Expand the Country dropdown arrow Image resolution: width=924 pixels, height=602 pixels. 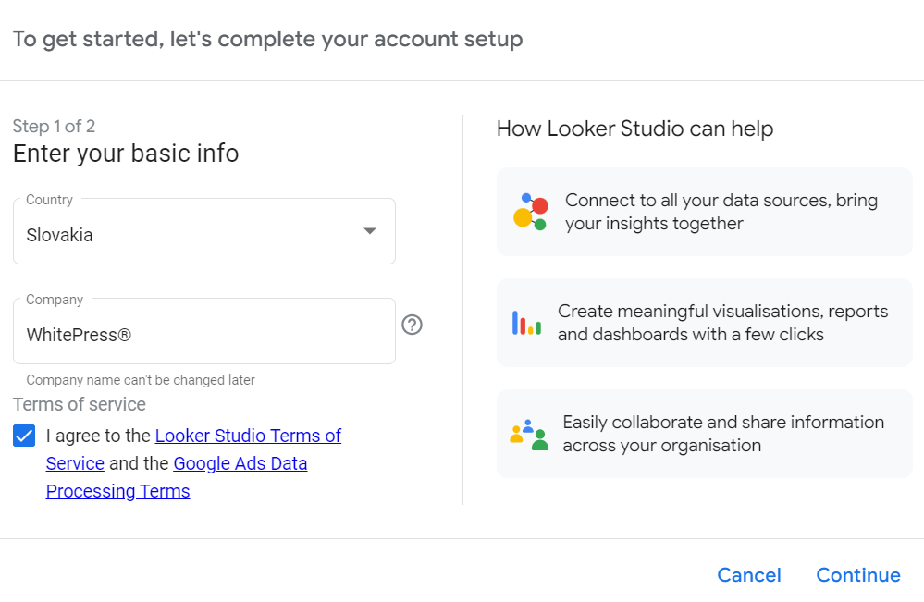pos(370,231)
